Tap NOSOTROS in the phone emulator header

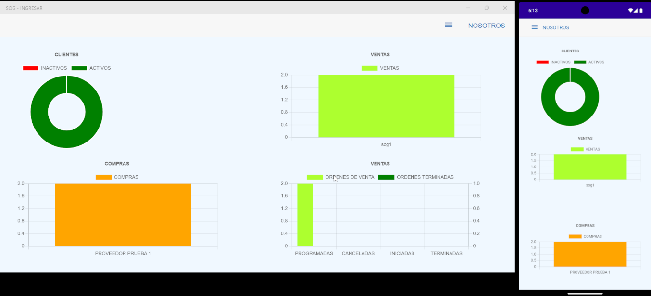point(555,27)
